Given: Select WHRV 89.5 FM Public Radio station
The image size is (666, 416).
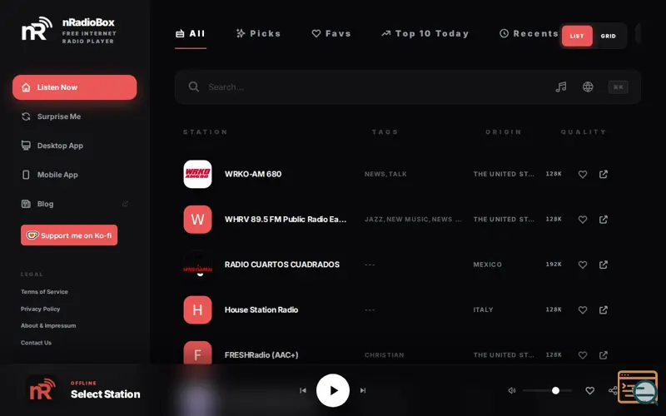Looking at the screenshot, I should click(x=286, y=220).
